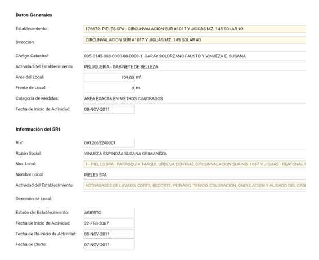Select the Ruc field 0912065240001
This screenshot has width=319, height=260.
(109, 143)
